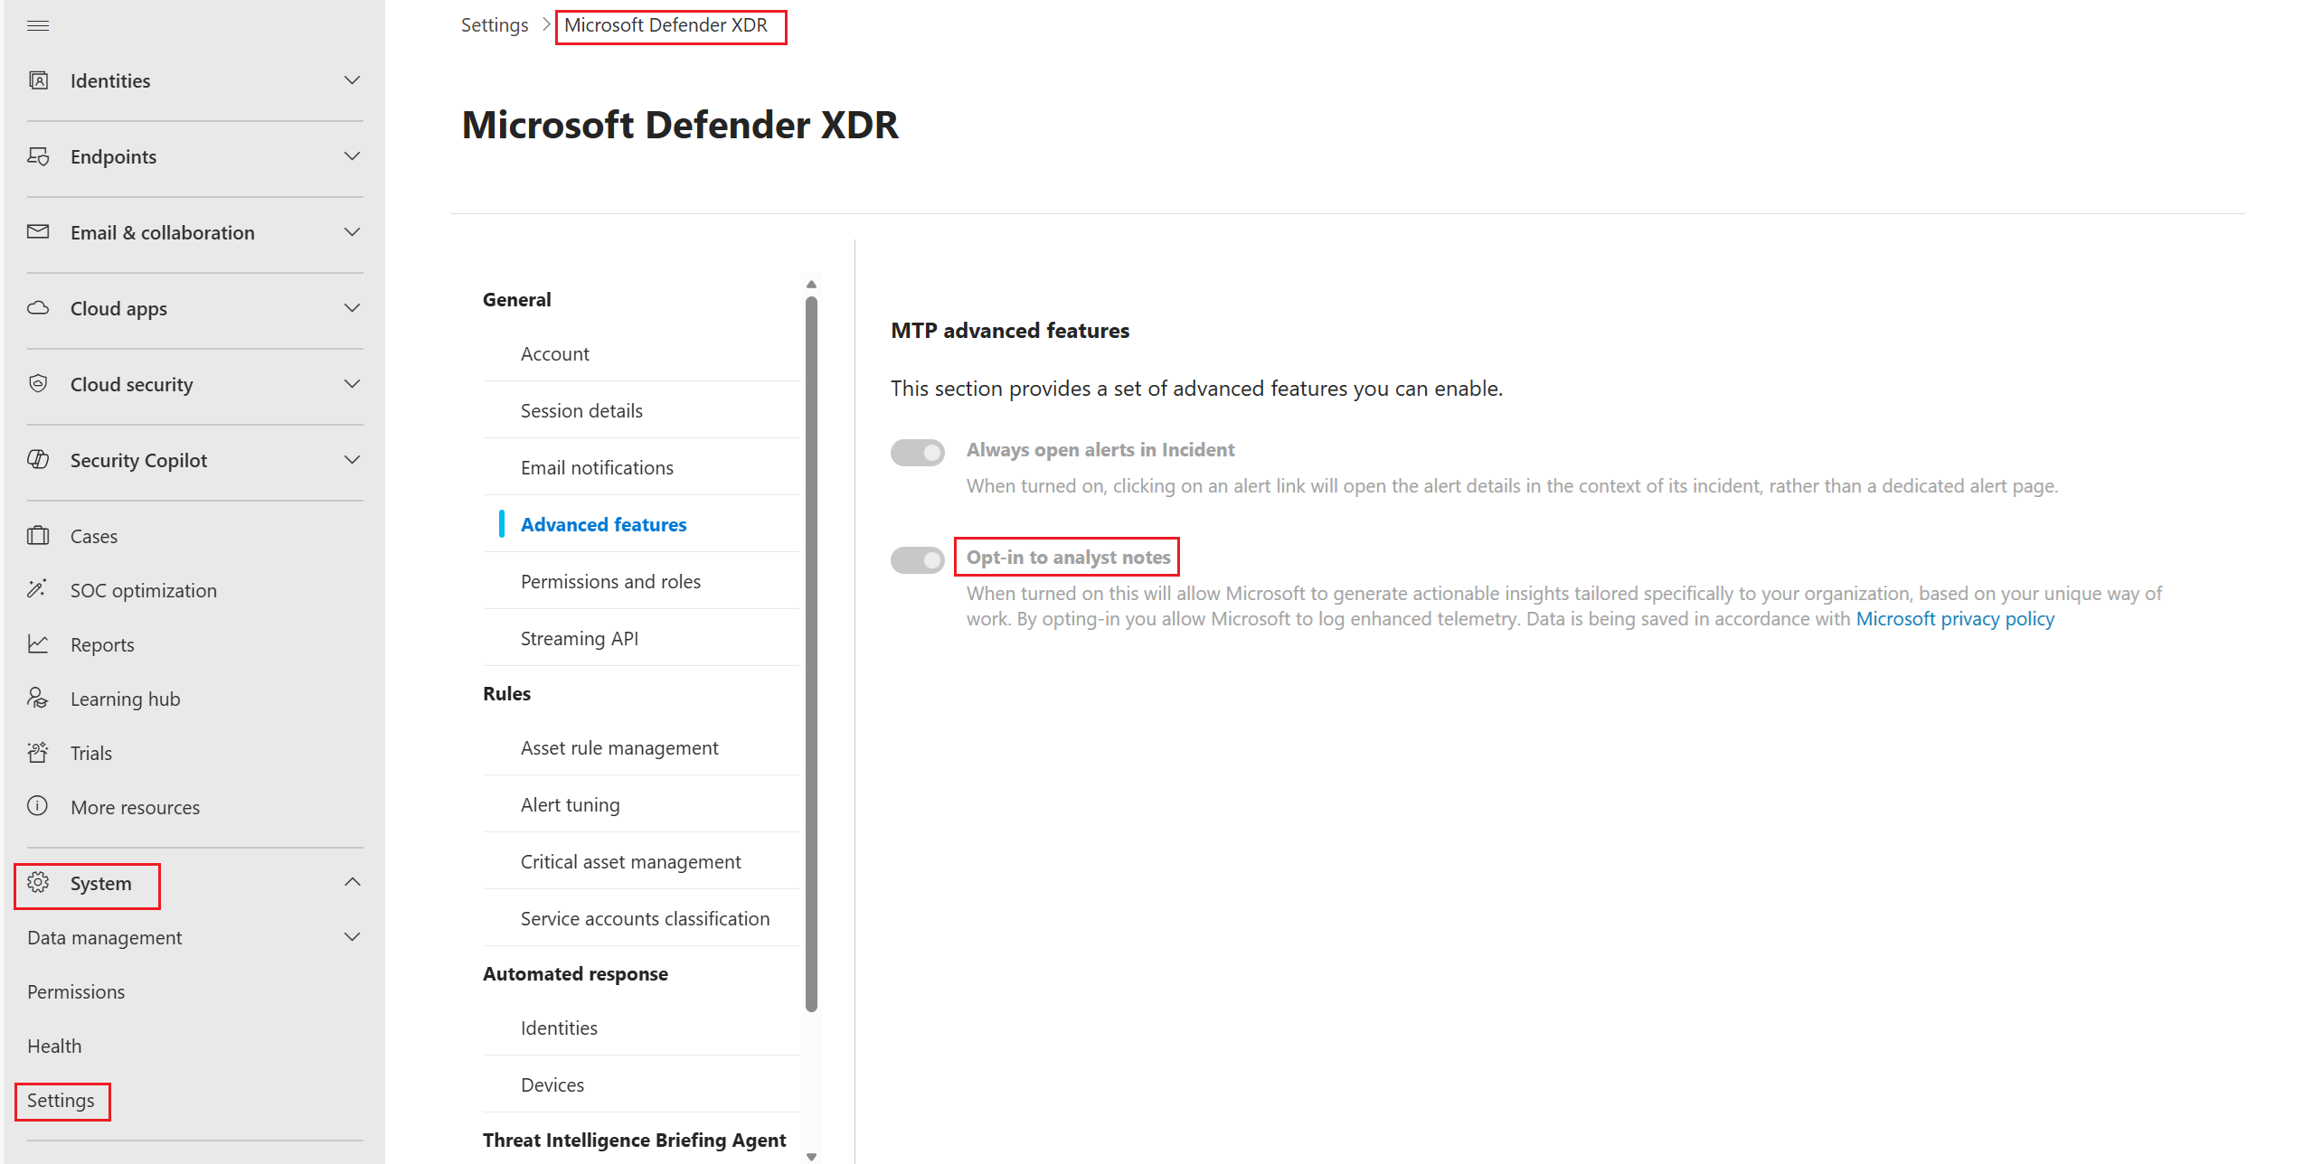Screen dimensions: 2303x1164
Task: Click the Settings breadcrumb link
Action: point(495,25)
